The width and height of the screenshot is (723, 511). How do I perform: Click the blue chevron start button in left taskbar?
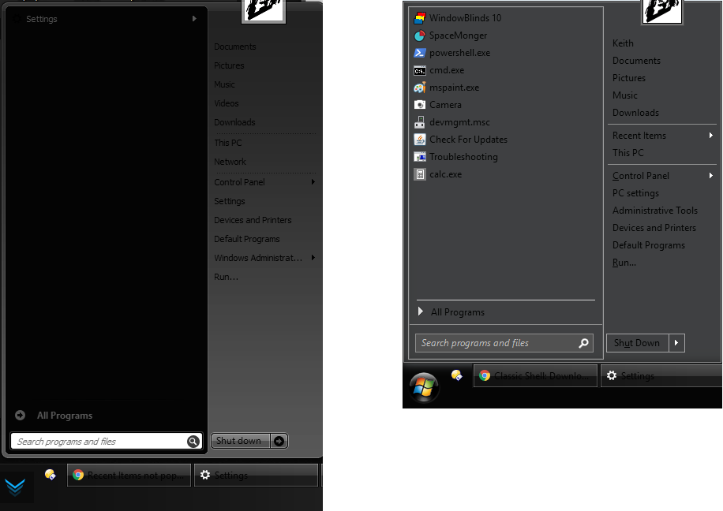[15, 487]
